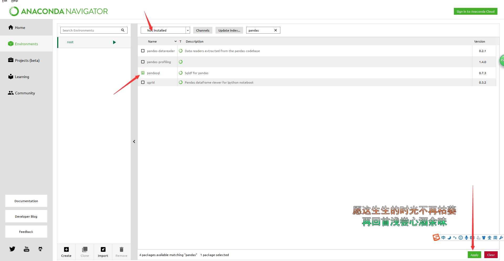
Task: Click version 0.2.1 of pandas-datareader
Action: (x=482, y=51)
